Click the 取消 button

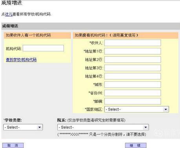(13, 145)
